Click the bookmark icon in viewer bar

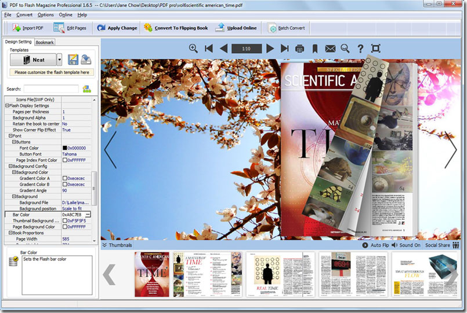click(x=315, y=49)
